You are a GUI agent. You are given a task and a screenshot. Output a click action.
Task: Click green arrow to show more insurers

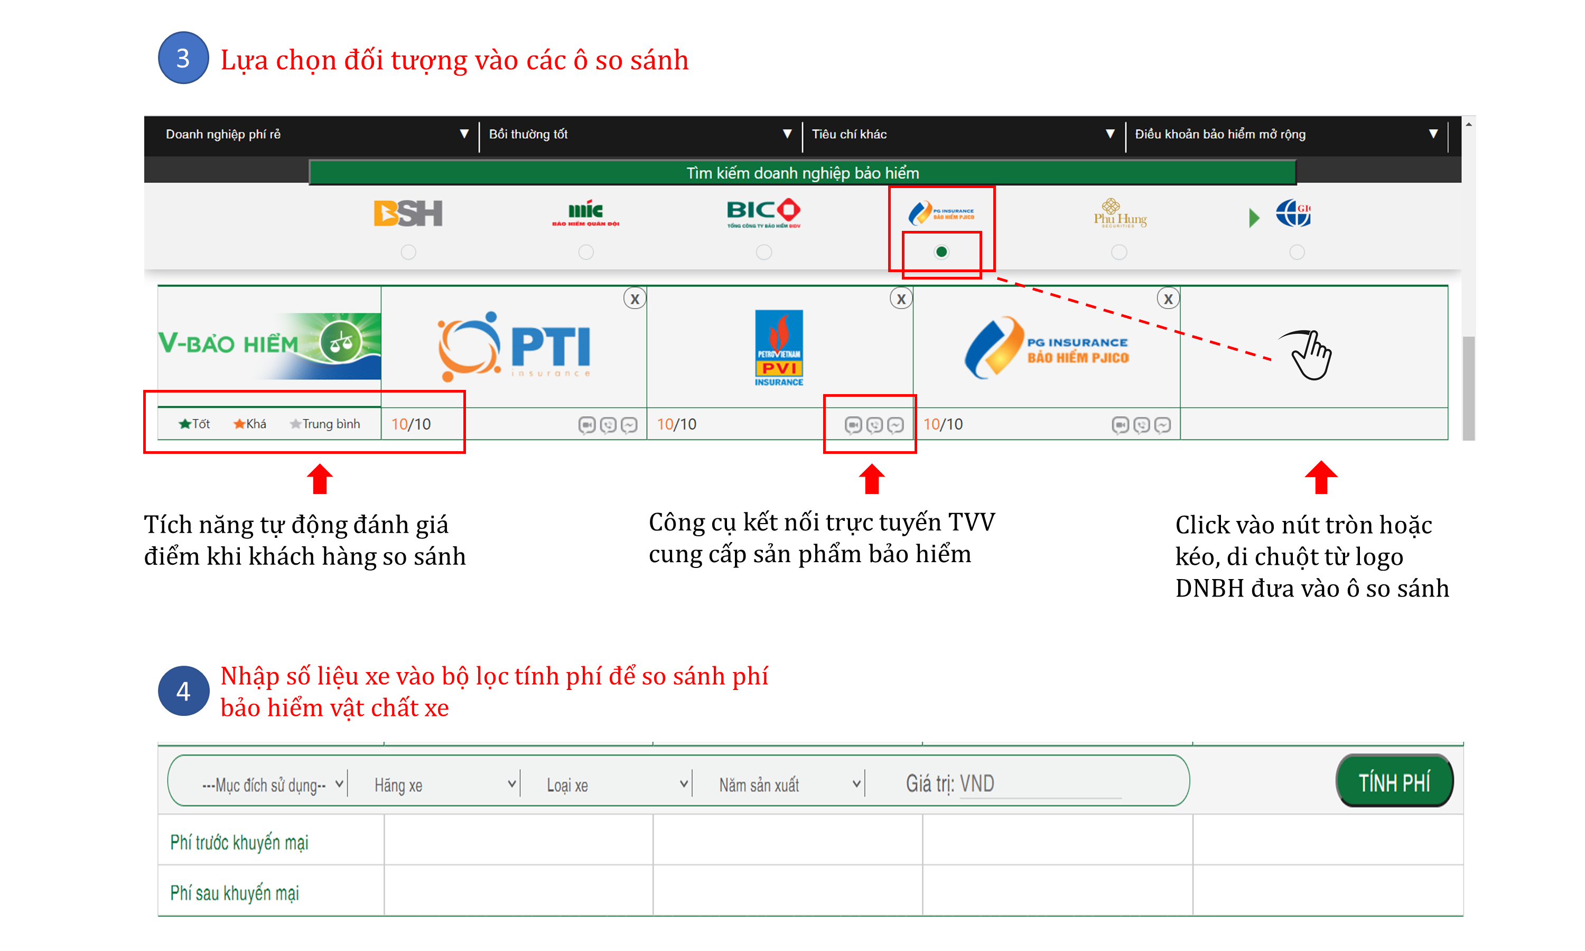(1254, 218)
